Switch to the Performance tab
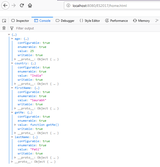Screen dimensions: 160x167 point(116,21)
